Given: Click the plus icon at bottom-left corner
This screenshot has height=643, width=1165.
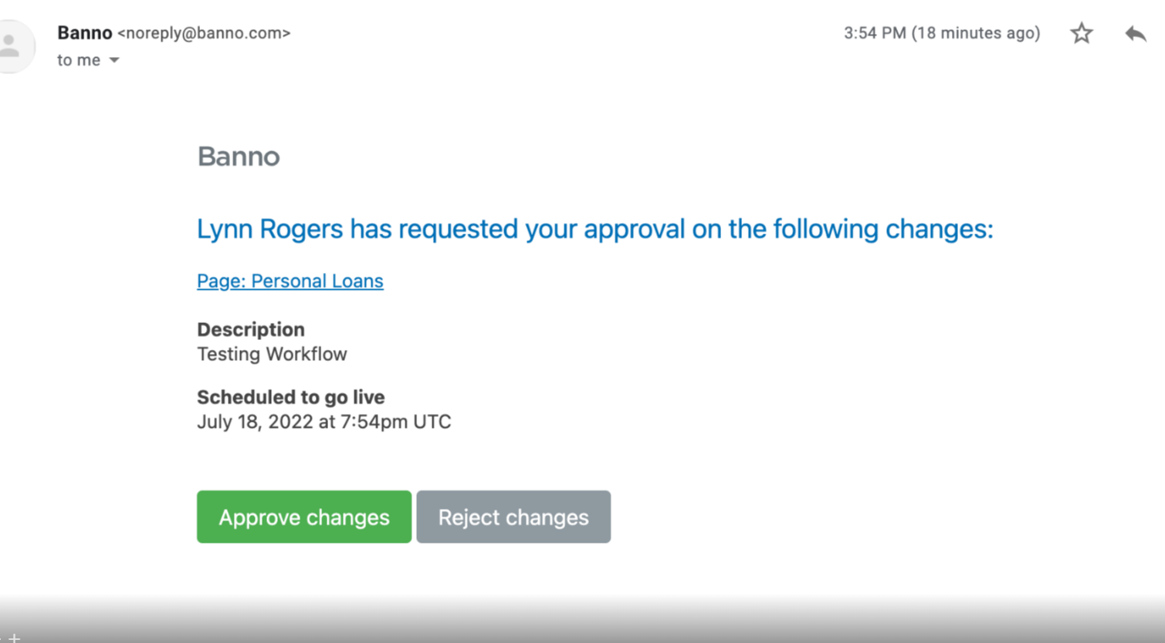Looking at the screenshot, I should [15, 638].
